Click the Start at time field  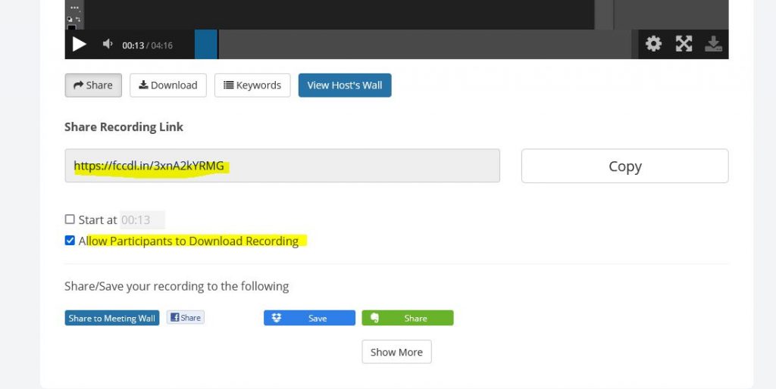click(x=142, y=220)
